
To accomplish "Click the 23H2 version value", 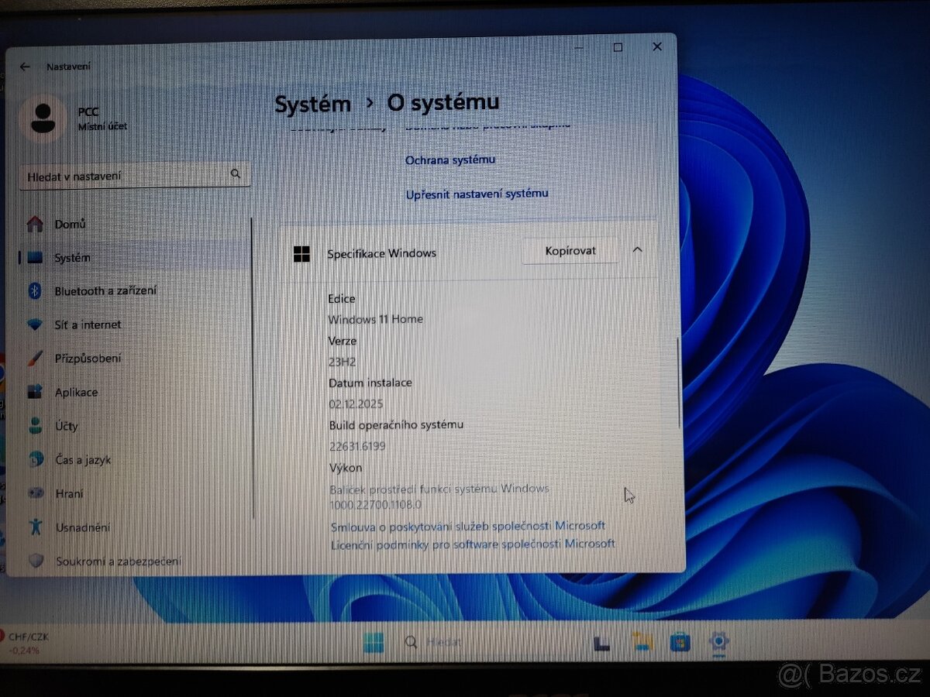I will tap(342, 361).
